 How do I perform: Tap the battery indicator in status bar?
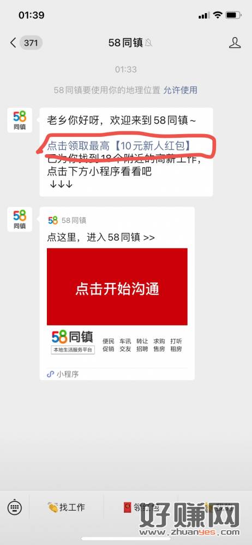coord(233,15)
